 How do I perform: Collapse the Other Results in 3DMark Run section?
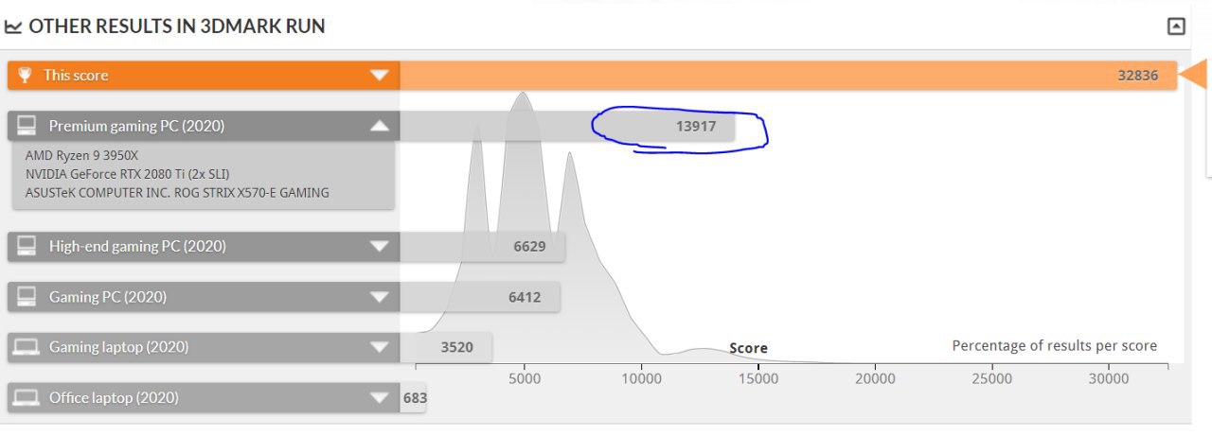(x=1176, y=26)
